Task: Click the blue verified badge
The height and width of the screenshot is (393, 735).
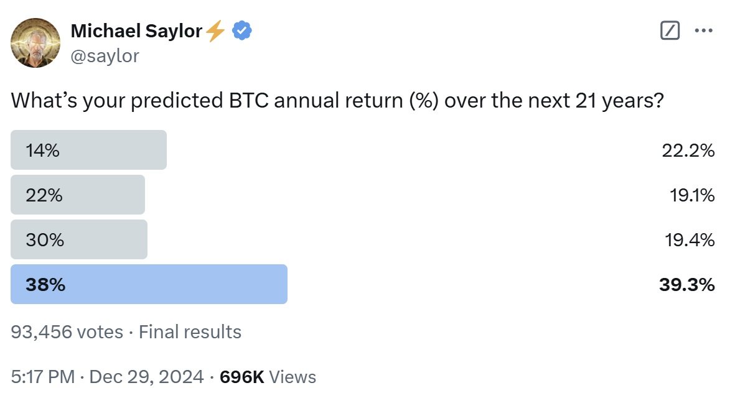Action: pyautogui.click(x=241, y=30)
